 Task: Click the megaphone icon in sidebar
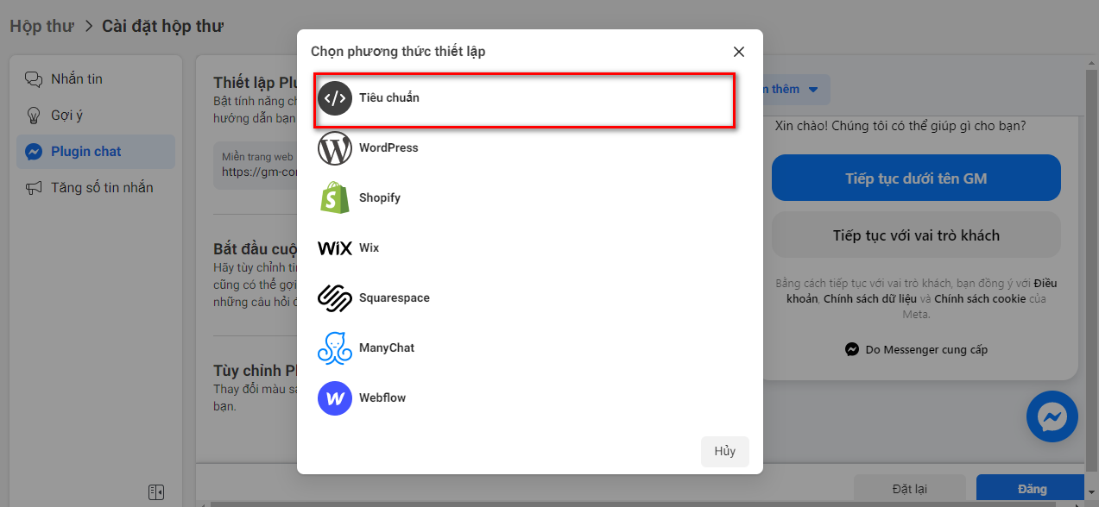click(34, 188)
